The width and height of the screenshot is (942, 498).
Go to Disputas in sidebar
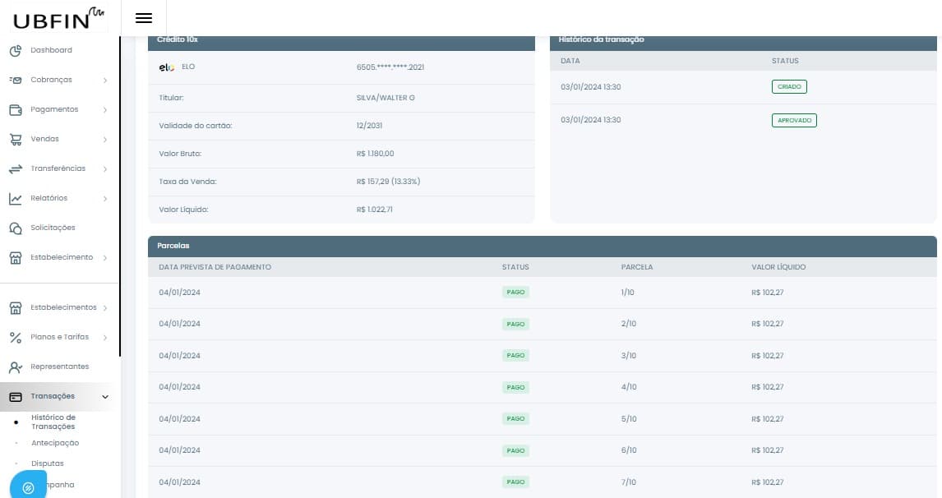coord(47,463)
